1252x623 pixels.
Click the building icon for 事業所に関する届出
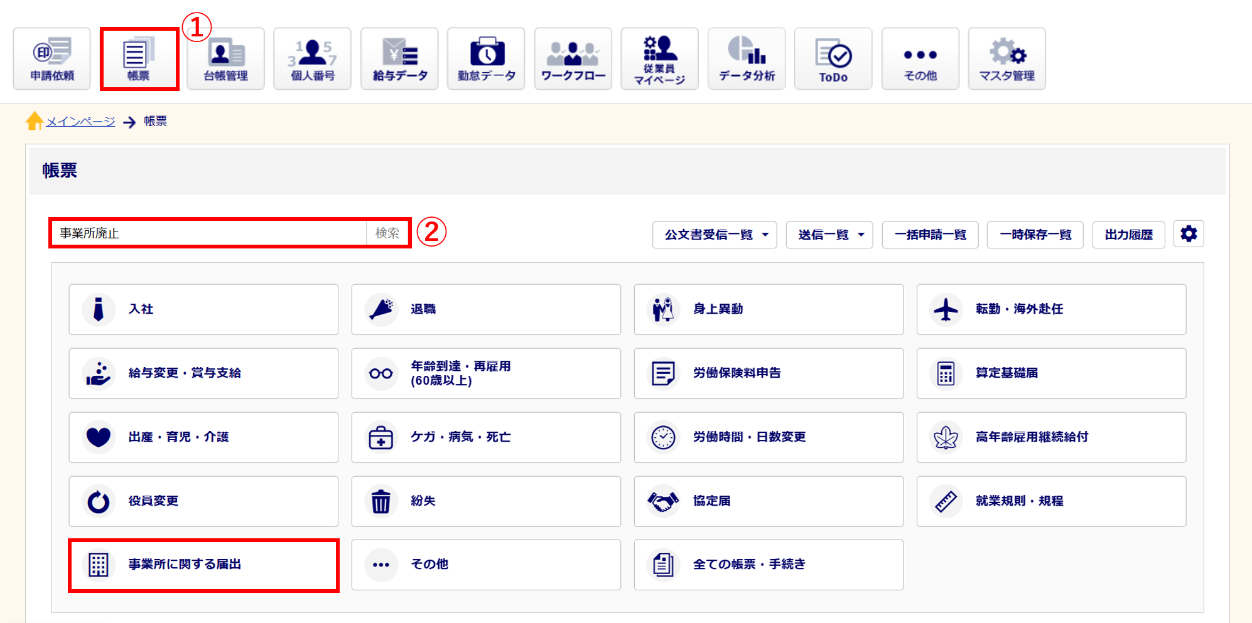99,565
